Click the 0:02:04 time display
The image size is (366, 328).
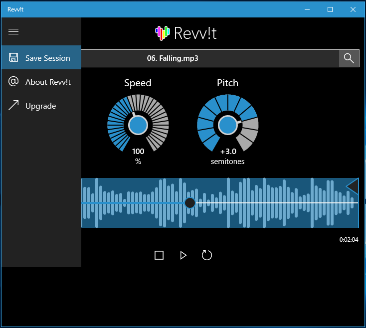click(349, 240)
